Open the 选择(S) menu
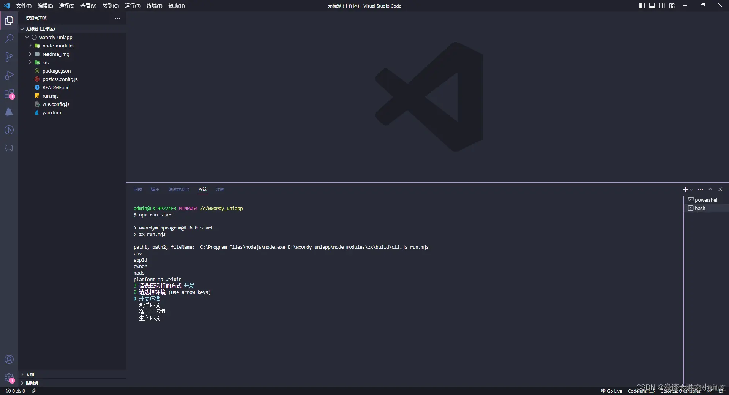 pyautogui.click(x=66, y=6)
